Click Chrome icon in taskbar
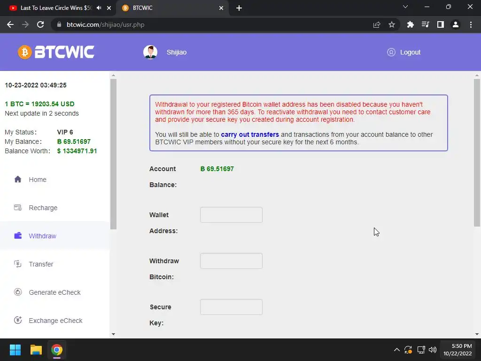Screen dimensions: 481x361 pyautogui.click(x=57, y=350)
